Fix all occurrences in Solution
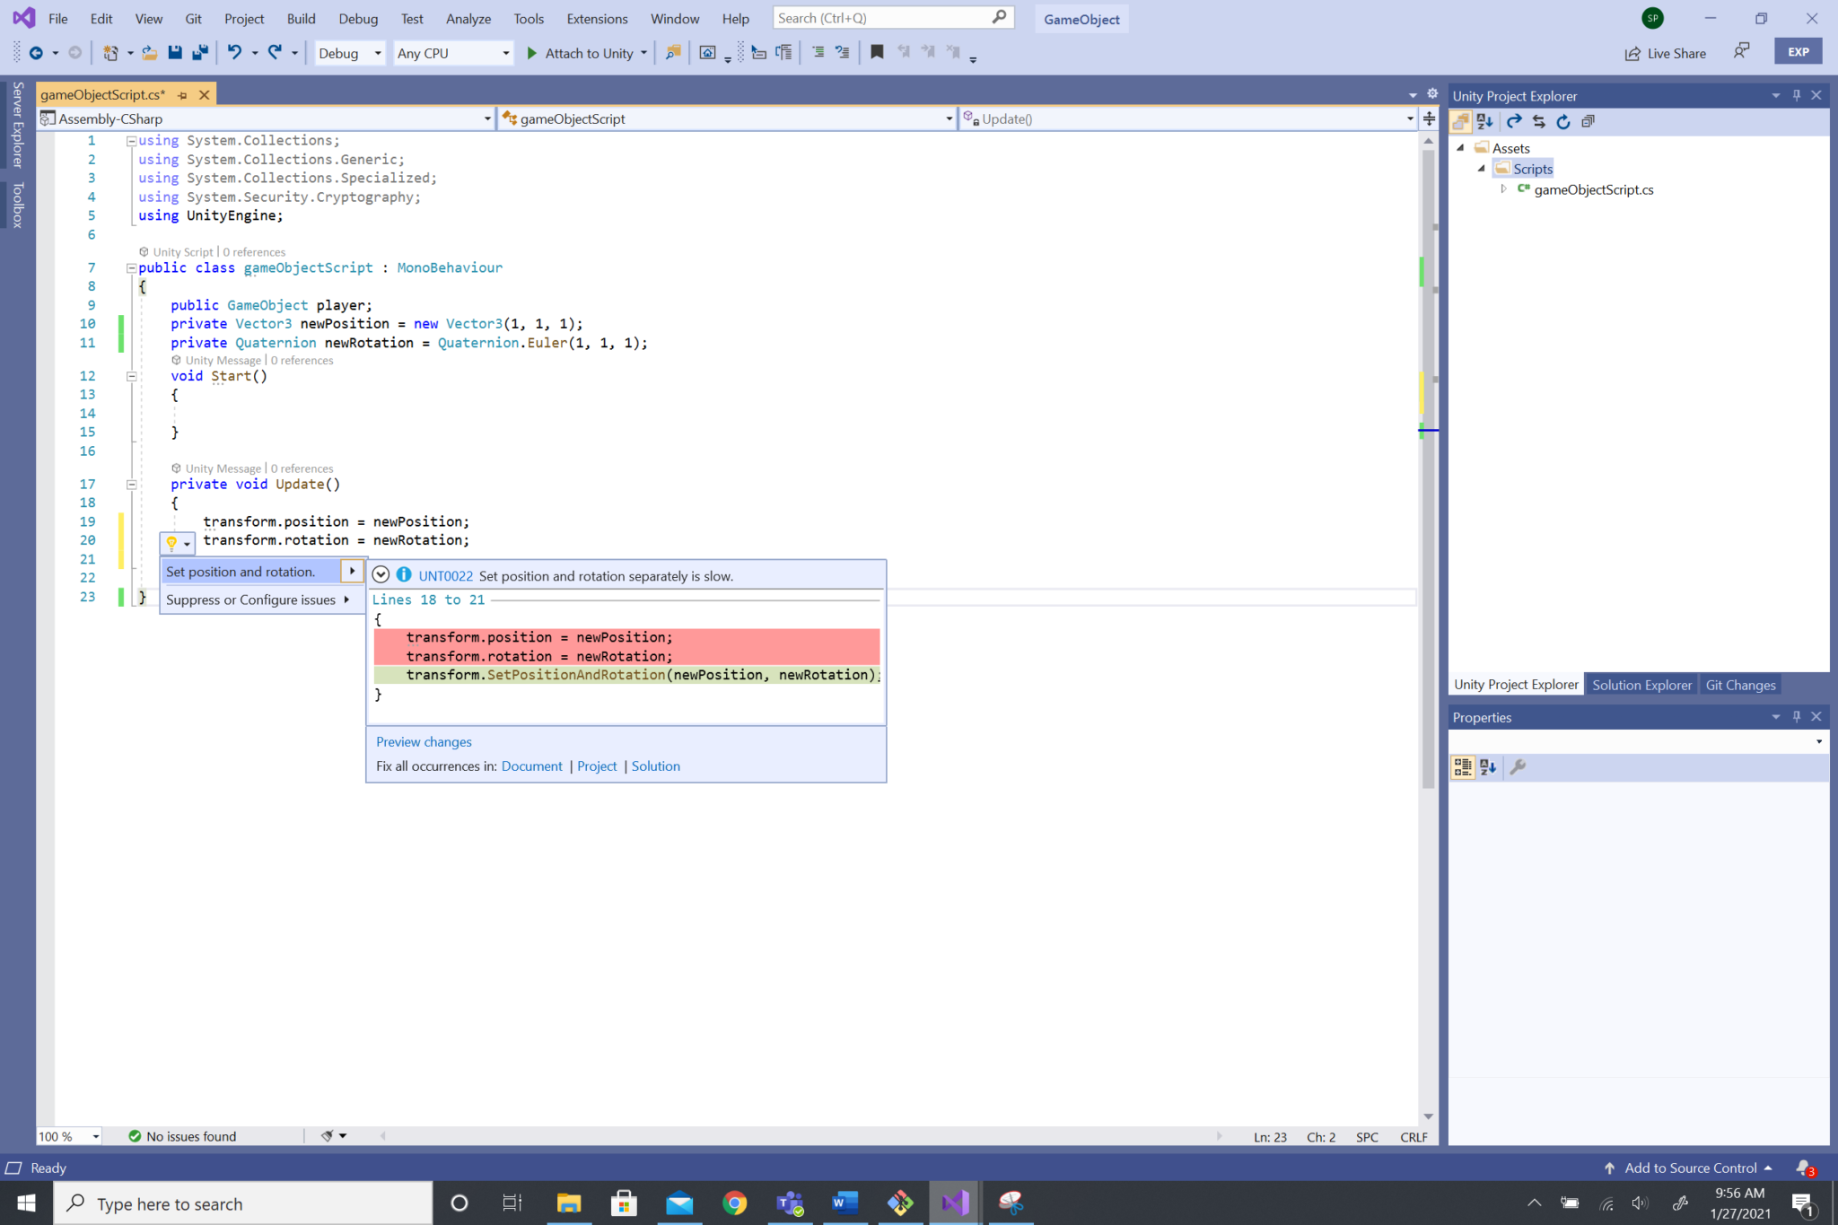This screenshot has width=1838, height=1225. (655, 766)
